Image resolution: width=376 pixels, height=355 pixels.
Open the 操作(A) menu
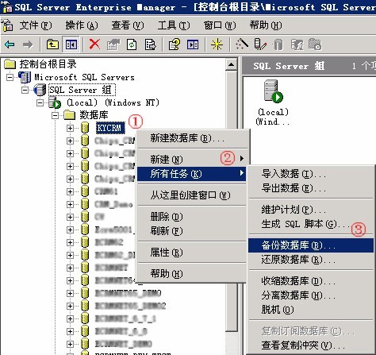82,25
